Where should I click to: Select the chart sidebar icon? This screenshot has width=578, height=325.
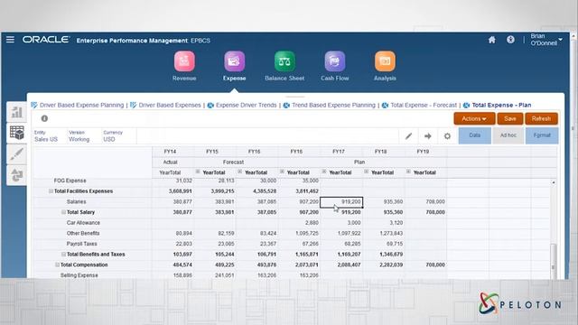point(16,112)
